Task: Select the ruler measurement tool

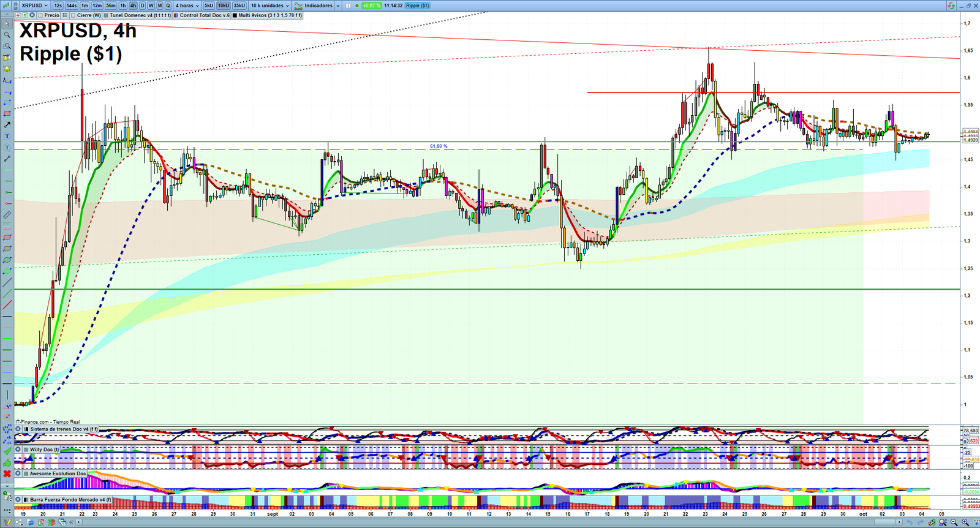Action: (7, 215)
